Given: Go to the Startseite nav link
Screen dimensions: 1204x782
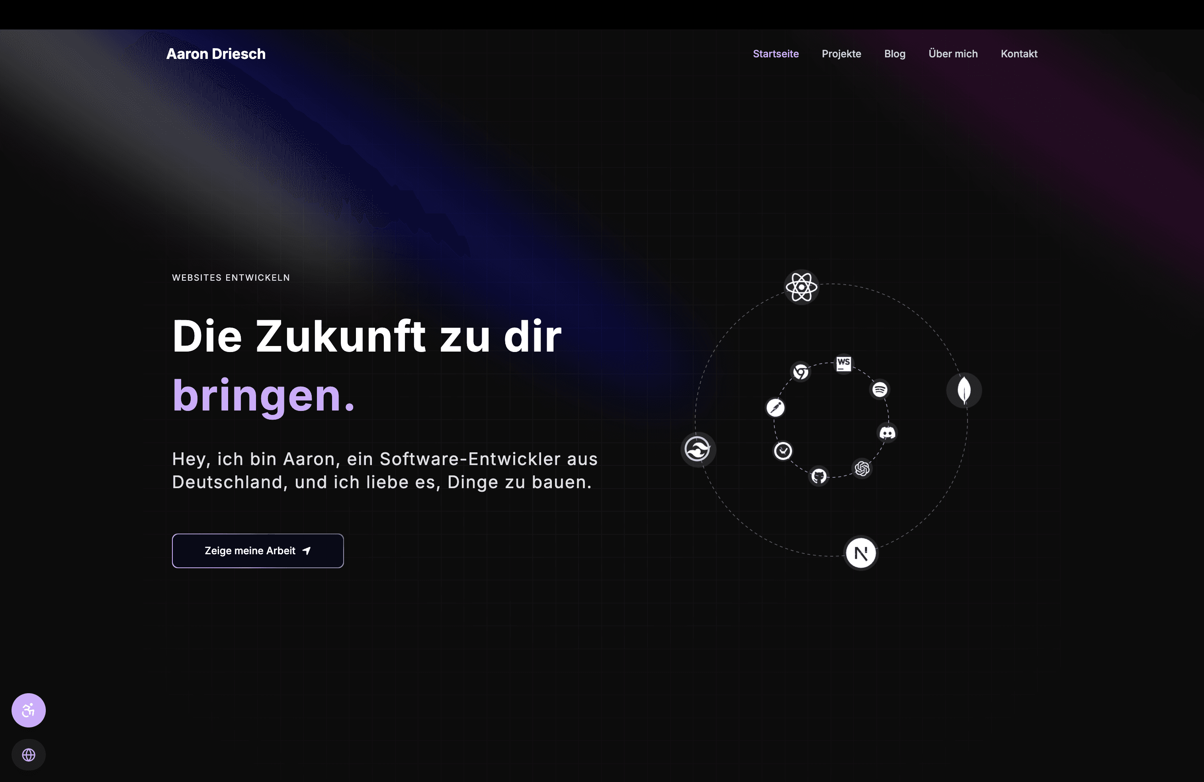Looking at the screenshot, I should coord(776,54).
